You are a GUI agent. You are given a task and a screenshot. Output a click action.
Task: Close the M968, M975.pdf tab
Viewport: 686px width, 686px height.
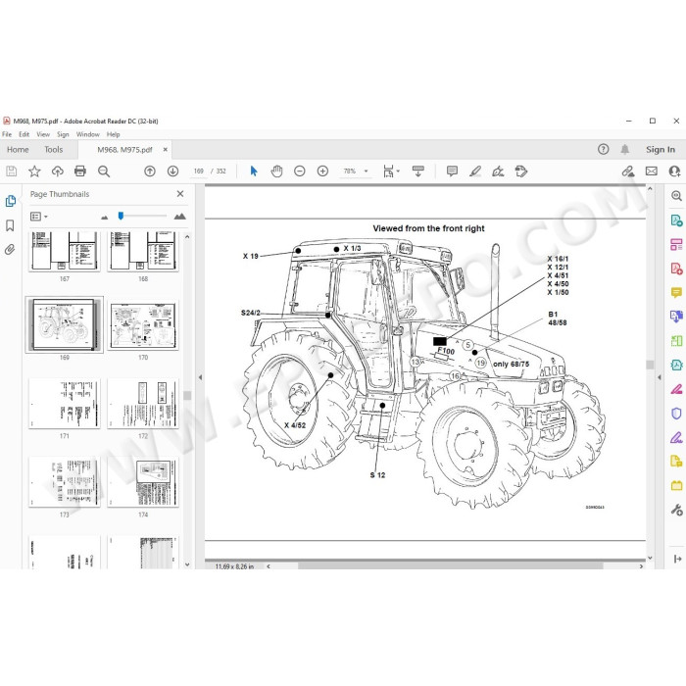tap(165, 150)
